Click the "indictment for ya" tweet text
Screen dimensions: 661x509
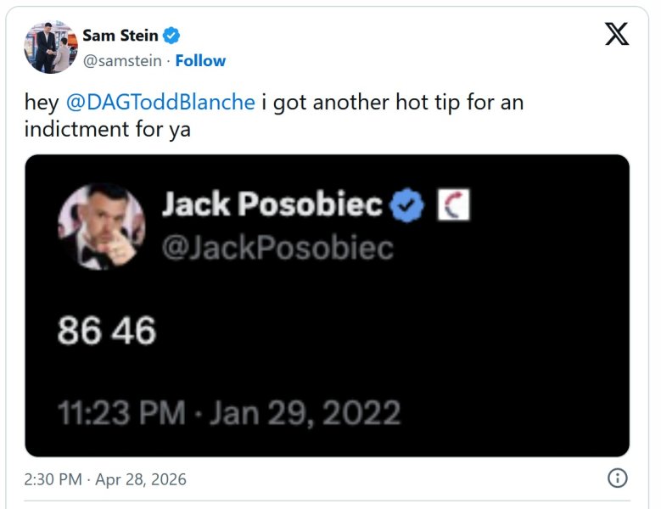[x=108, y=129]
